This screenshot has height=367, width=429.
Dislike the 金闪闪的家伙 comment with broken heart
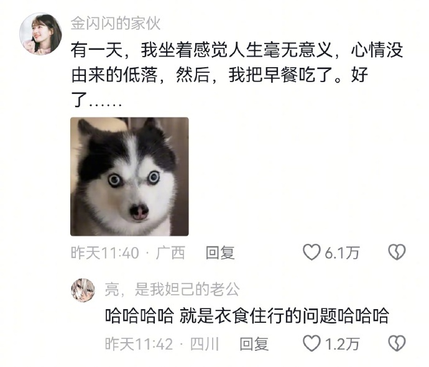click(397, 252)
